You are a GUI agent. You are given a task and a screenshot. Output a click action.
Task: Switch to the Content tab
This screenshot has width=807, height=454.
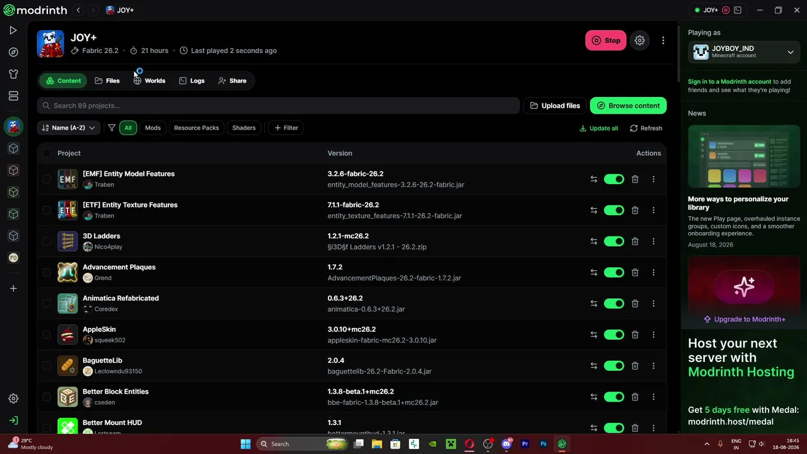[63, 81]
